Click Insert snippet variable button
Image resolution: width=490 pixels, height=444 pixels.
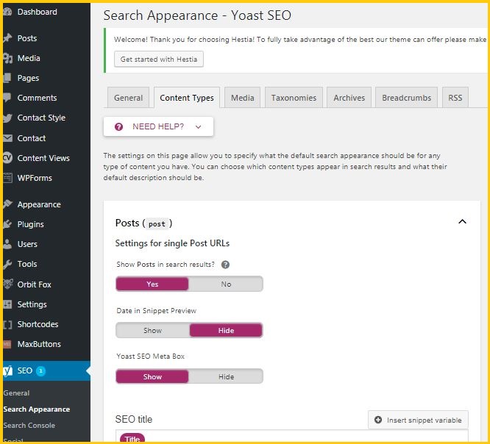[418, 420]
